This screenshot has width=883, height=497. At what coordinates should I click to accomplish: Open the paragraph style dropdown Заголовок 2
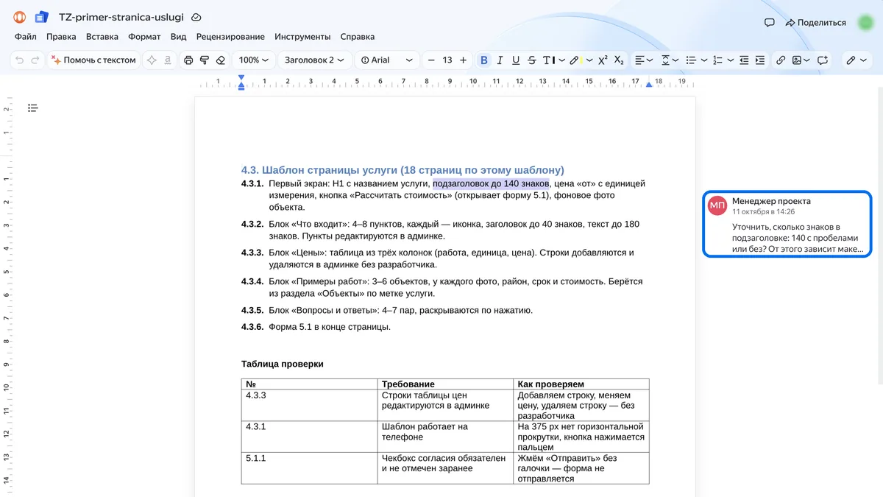[314, 60]
